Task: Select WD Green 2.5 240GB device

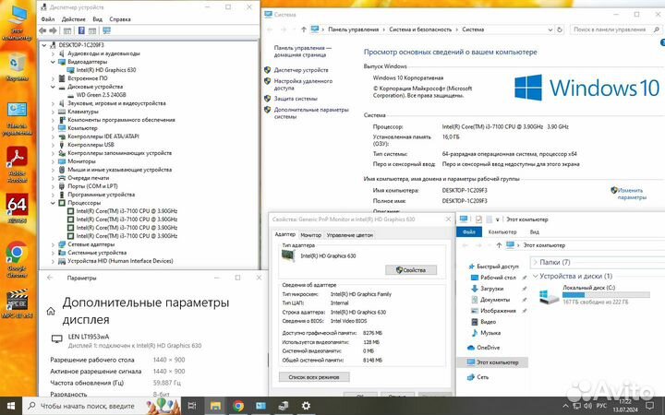Action: tap(101, 95)
